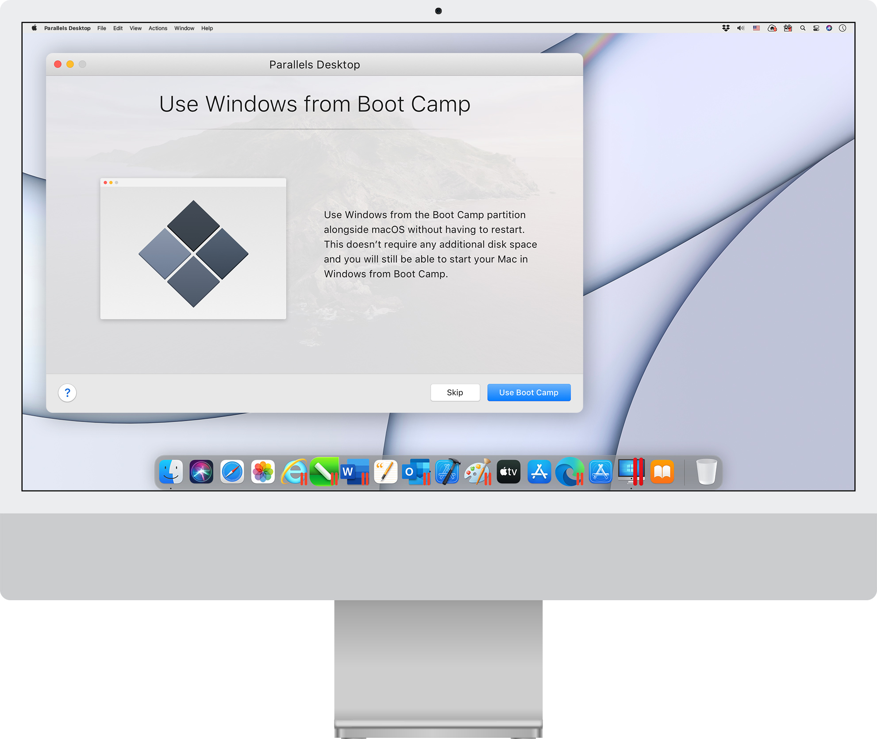The image size is (877, 739).
Task: Open Spotlight search magnifier
Action: tap(803, 28)
